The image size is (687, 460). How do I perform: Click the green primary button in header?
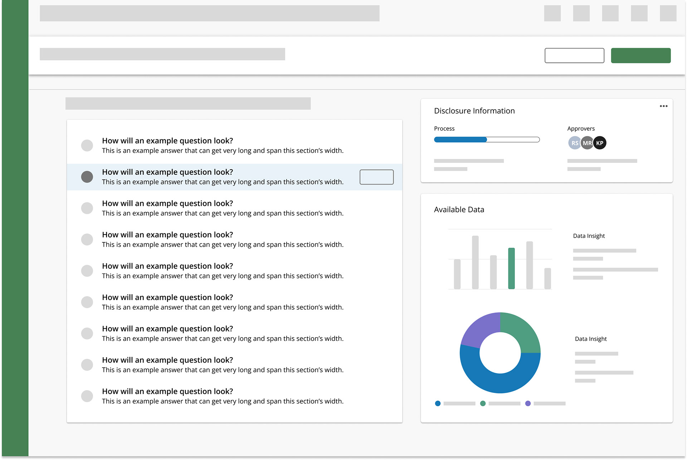click(640, 55)
